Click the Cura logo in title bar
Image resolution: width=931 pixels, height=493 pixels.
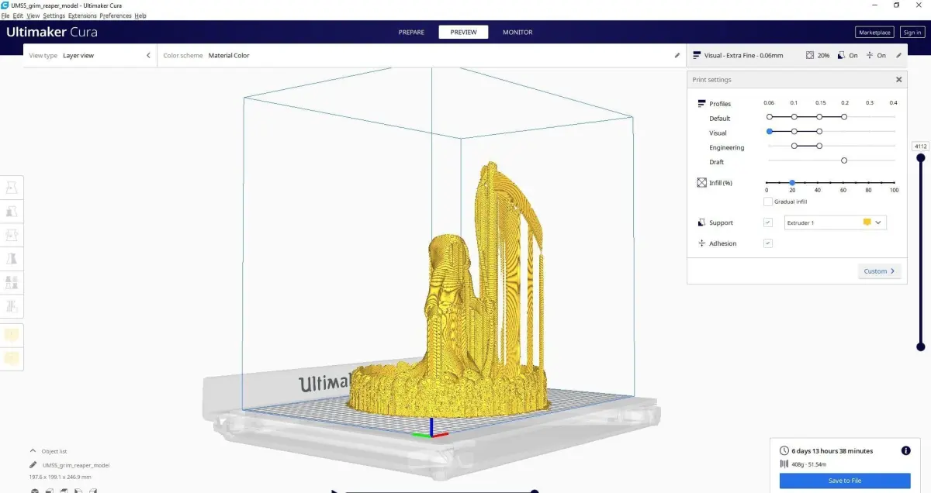pyautogui.click(x=5, y=5)
